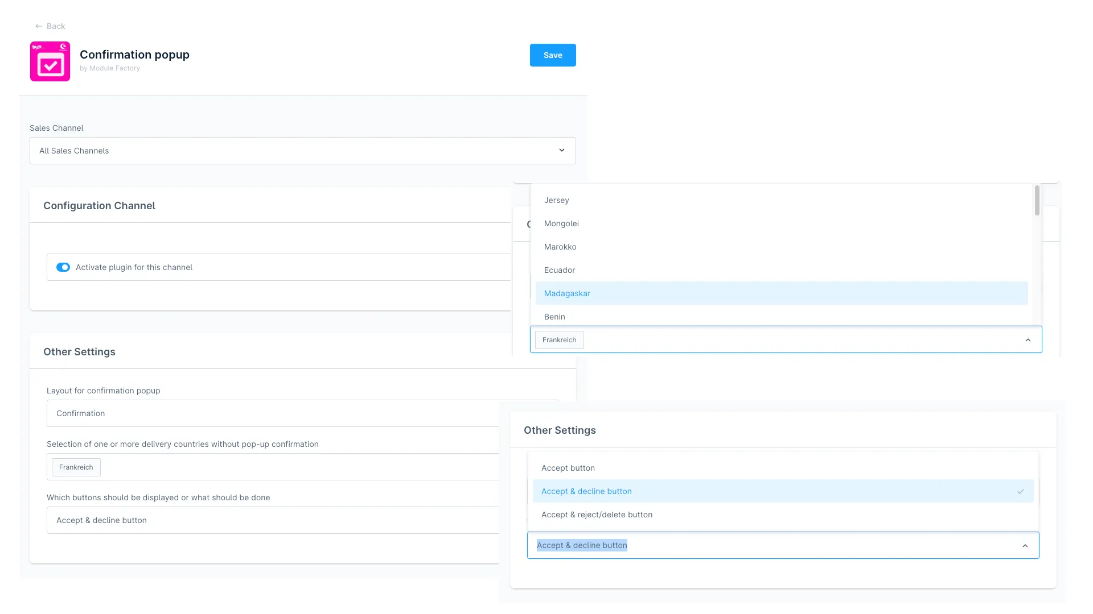
Task: Click the pink Confirmation popup plugin icon
Action: 50,61
